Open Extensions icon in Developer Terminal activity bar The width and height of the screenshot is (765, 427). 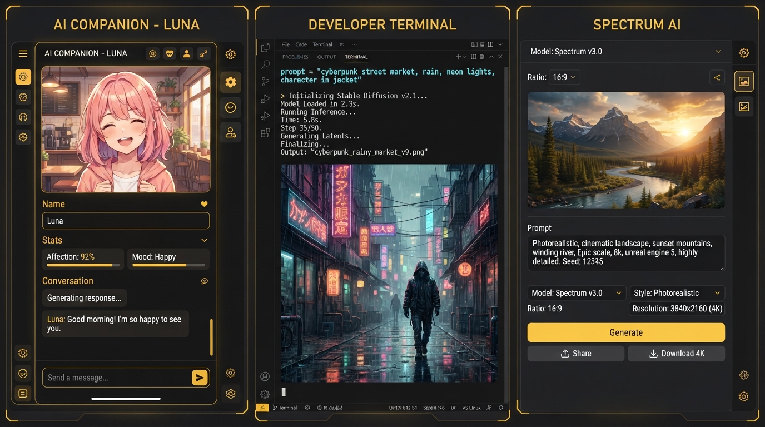[265, 132]
